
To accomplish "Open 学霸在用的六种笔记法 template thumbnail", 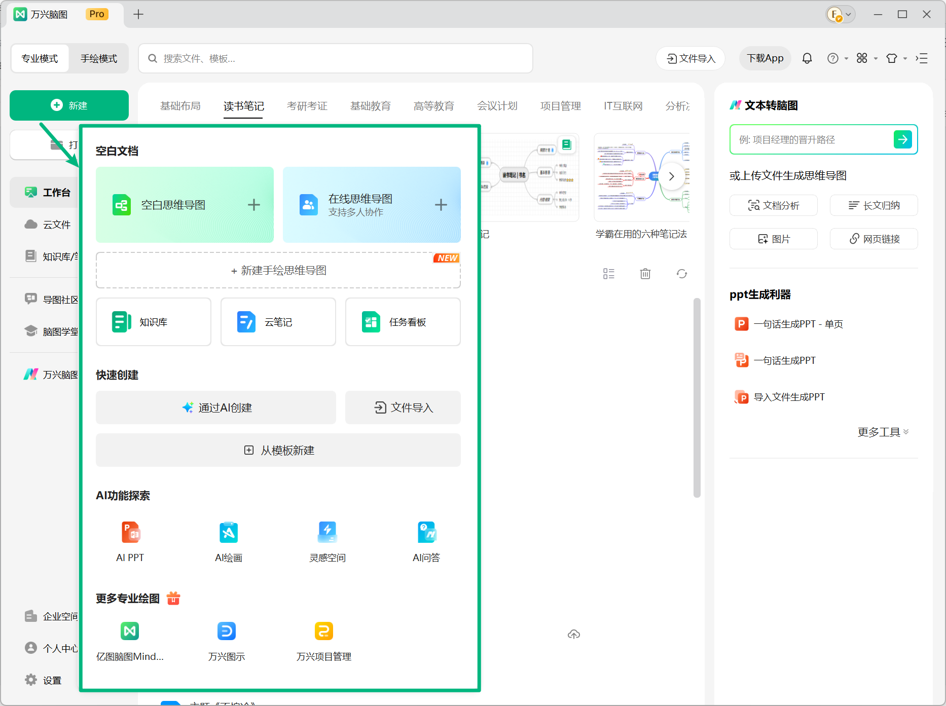I will pos(641,177).
